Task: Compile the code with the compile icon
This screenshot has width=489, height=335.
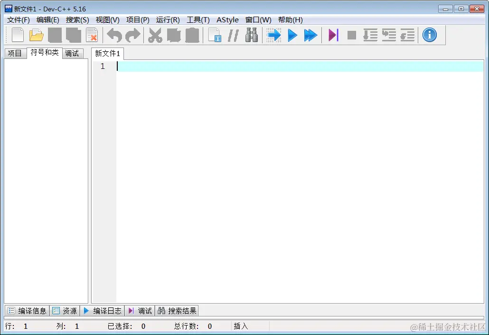Action: click(x=273, y=35)
